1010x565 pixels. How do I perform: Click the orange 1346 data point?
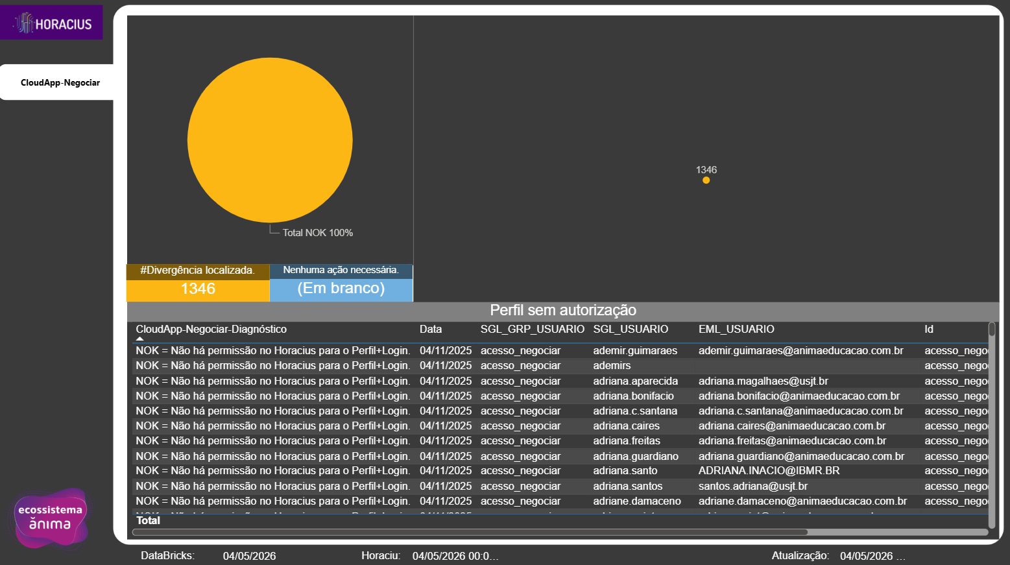[x=706, y=180]
